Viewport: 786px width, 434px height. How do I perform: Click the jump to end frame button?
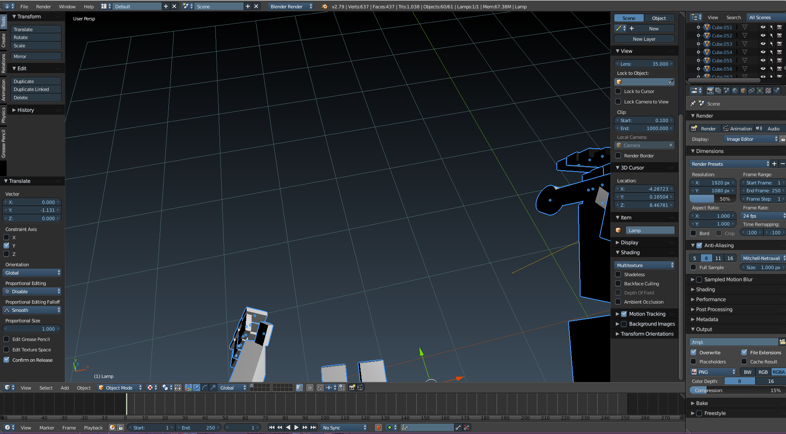point(314,427)
